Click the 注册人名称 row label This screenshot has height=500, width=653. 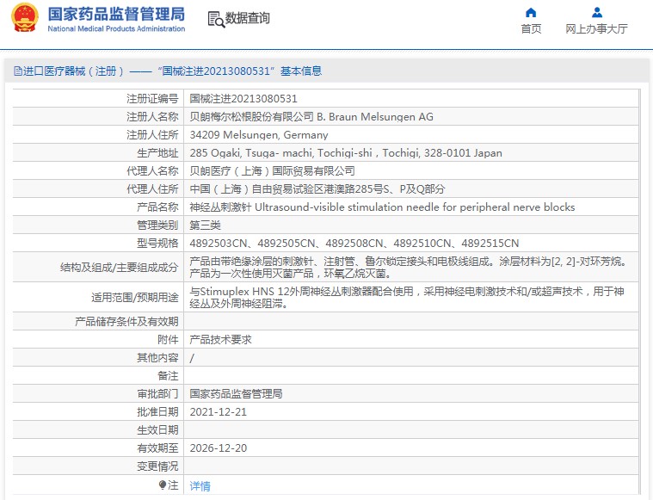click(x=152, y=117)
